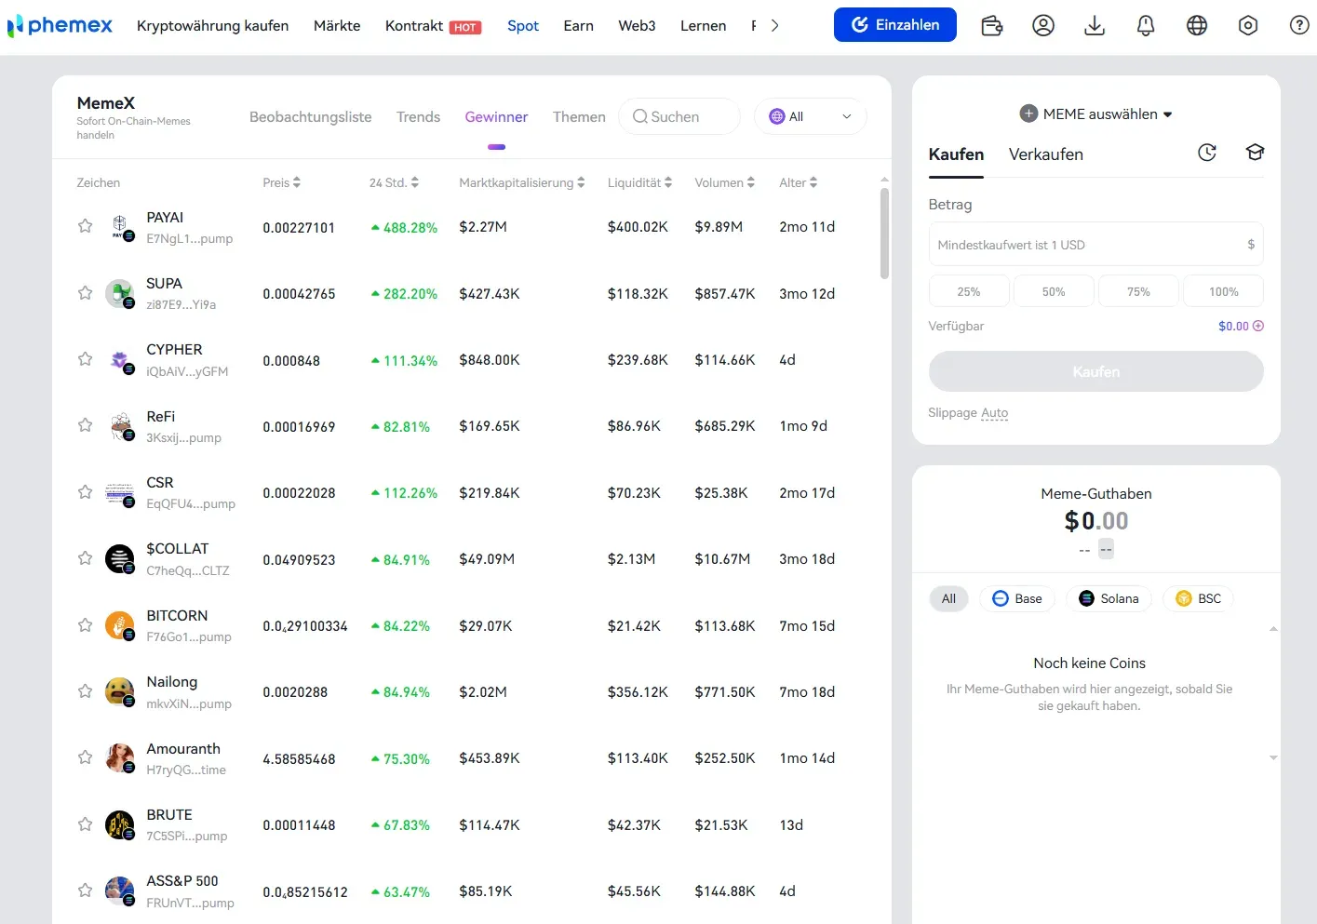
Task: Favorite the CSR token with star
Action: 85,492
